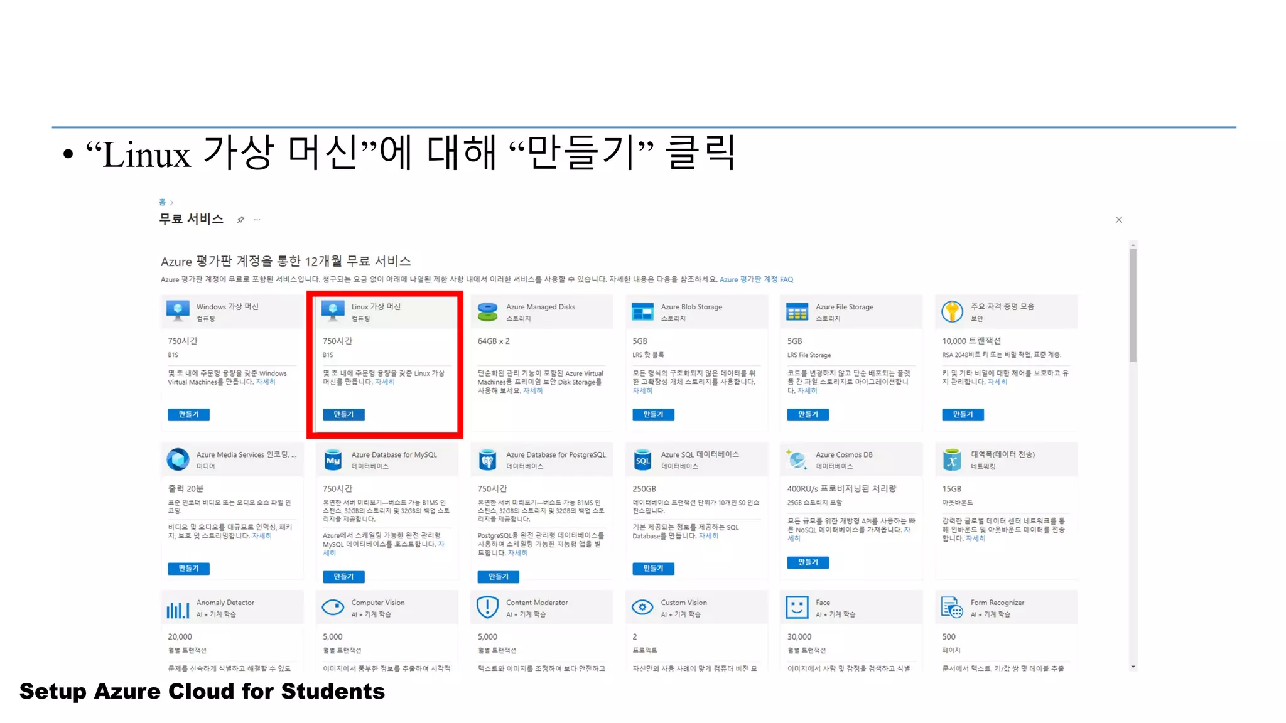This screenshot has width=1286, height=723.
Task: Open 자세히 link in Azure Blob Storage card
Action: pyautogui.click(x=642, y=390)
